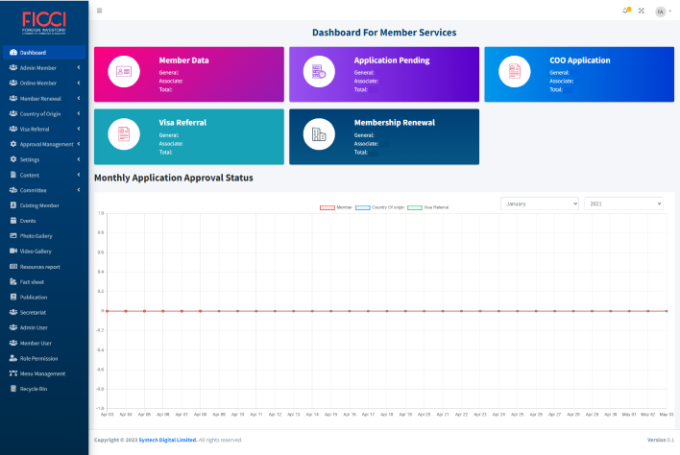Open the January month dropdown

(x=539, y=204)
